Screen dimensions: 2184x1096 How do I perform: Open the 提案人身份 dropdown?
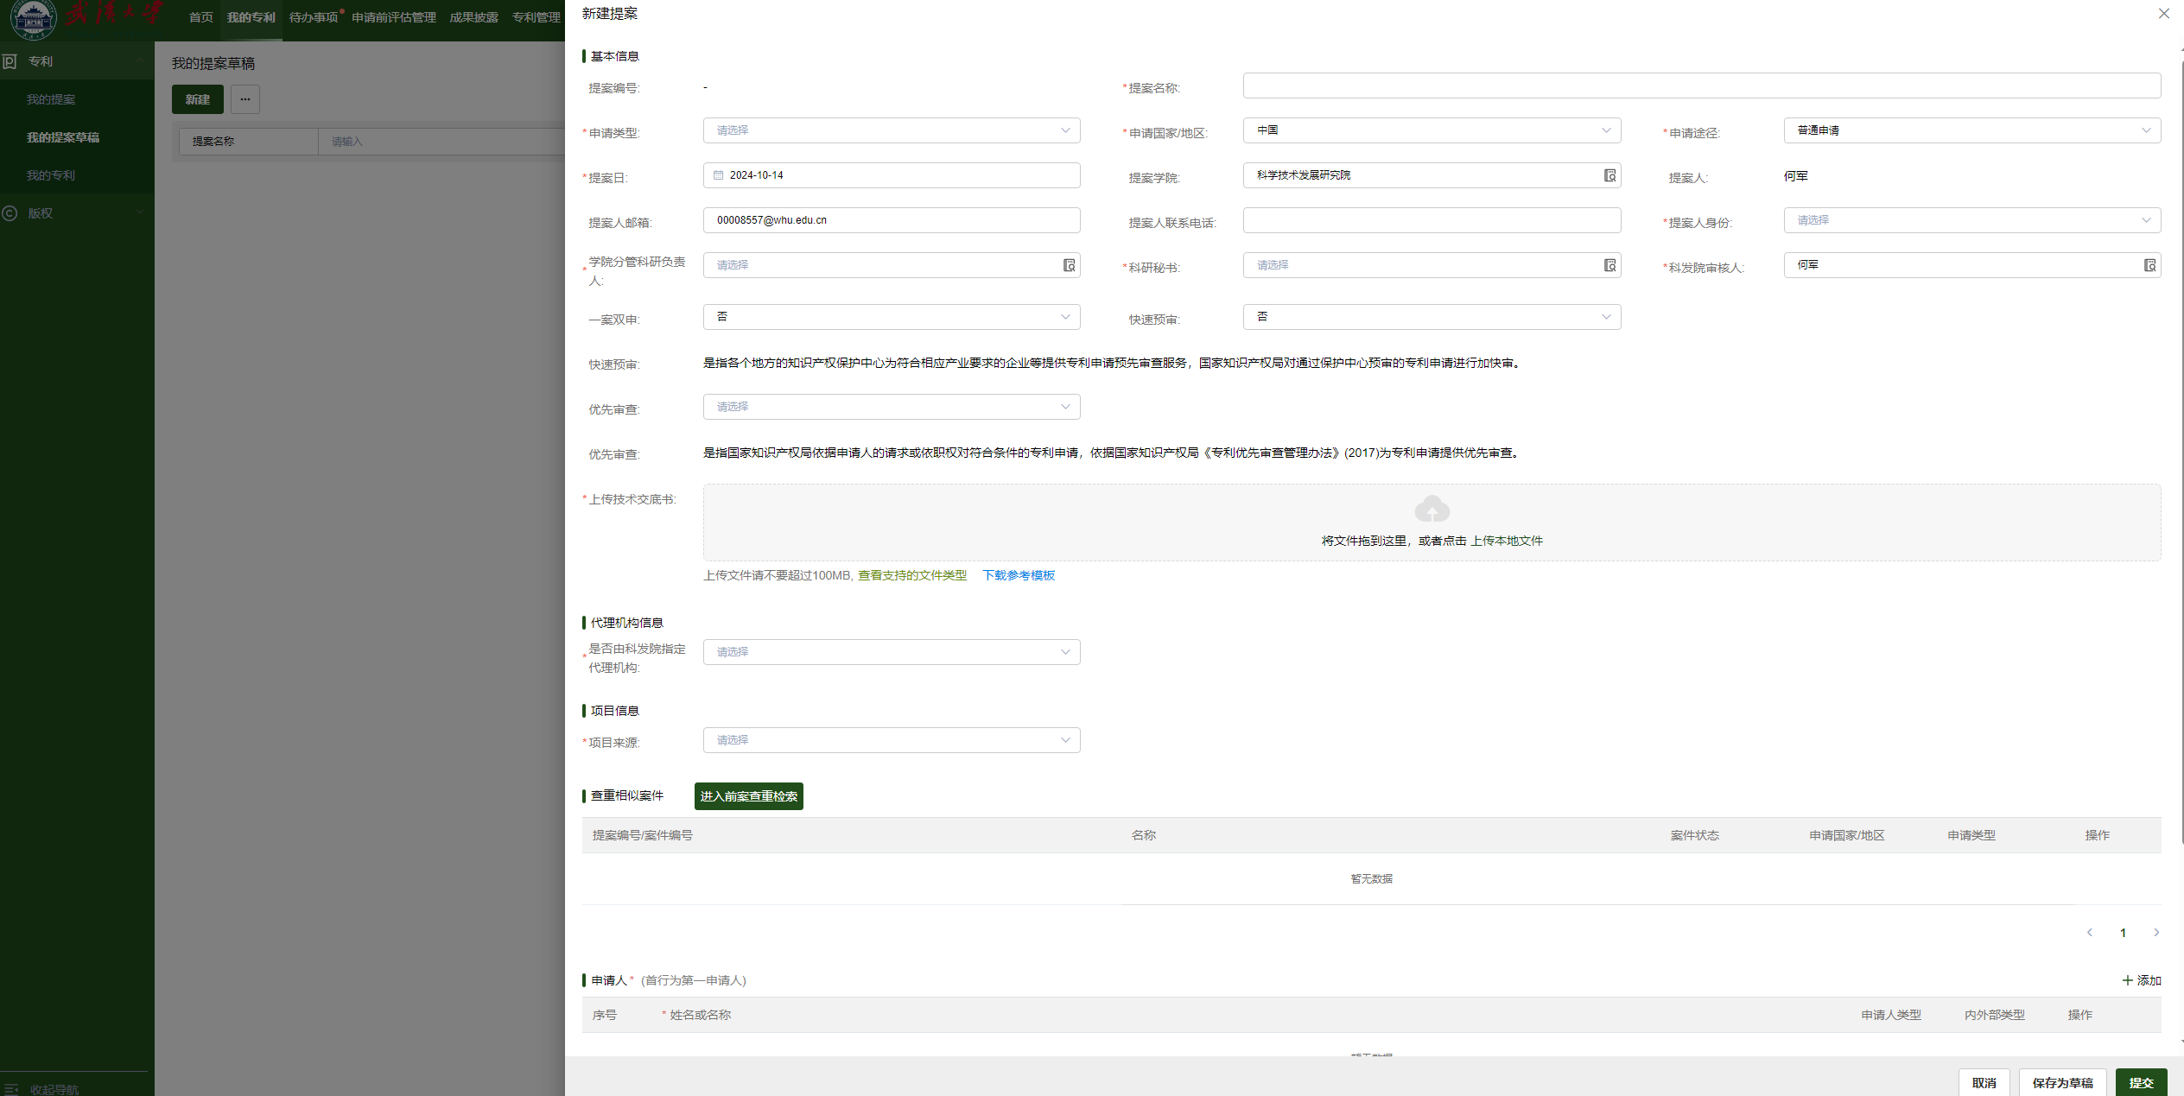tap(1972, 220)
